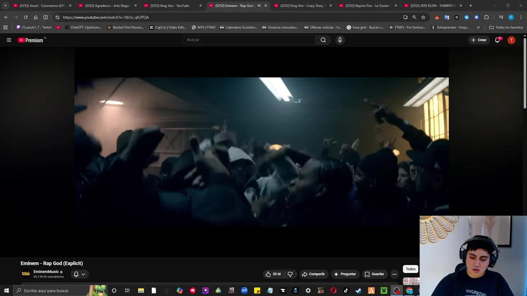
Task: Switch to Agradezco - Arte Elegante tab
Action: point(108,6)
